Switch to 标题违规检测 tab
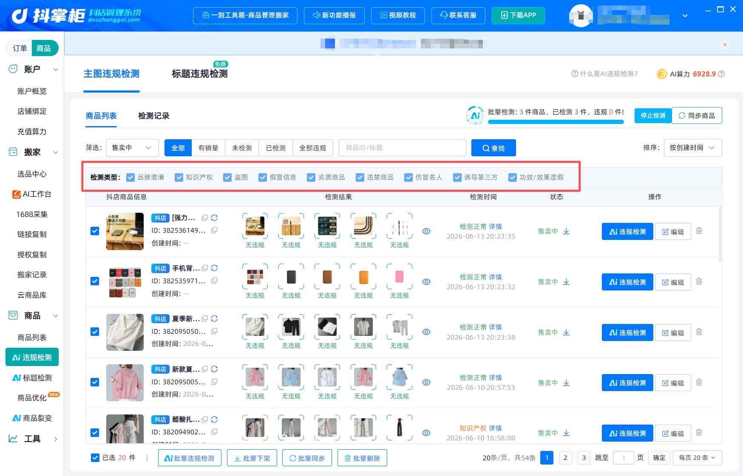Image resolution: width=743 pixels, height=476 pixels. click(x=200, y=74)
